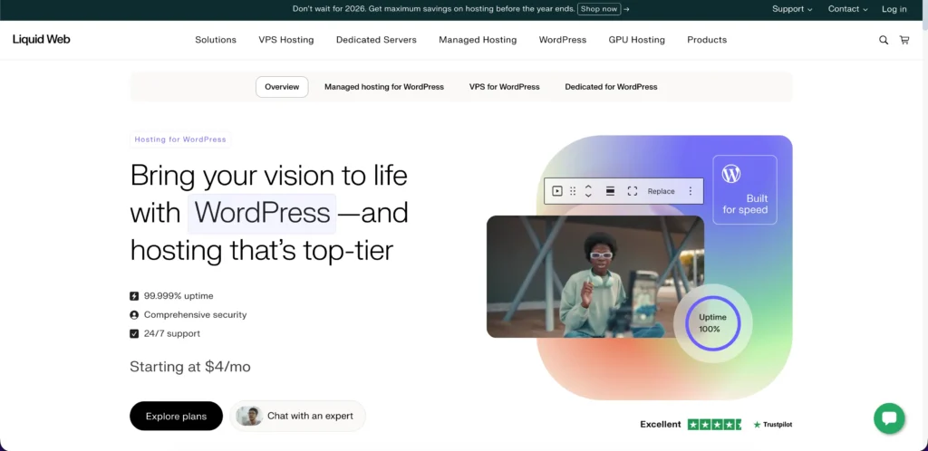
Task: Open the GPU Hosting menu item
Action: (636, 40)
